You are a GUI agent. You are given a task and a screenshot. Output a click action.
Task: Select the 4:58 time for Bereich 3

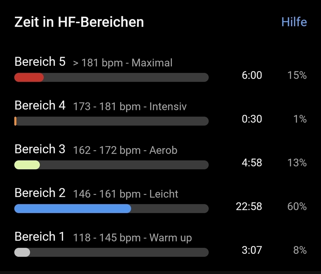tap(252, 162)
